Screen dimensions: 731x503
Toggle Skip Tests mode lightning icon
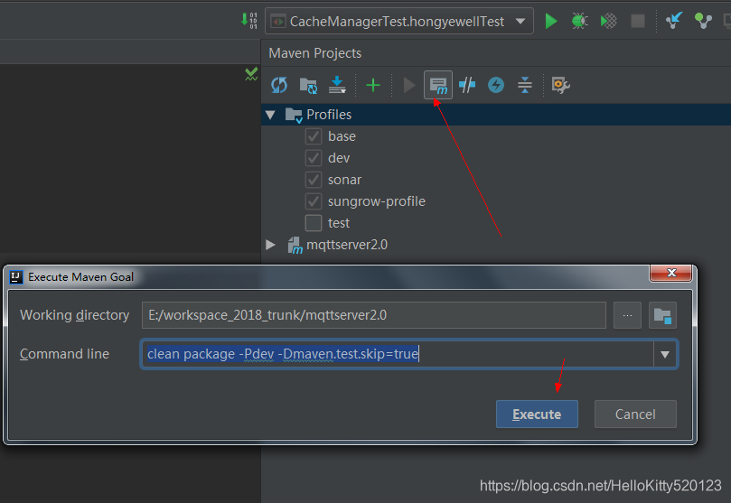pyautogui.click(x=495, y=85)
